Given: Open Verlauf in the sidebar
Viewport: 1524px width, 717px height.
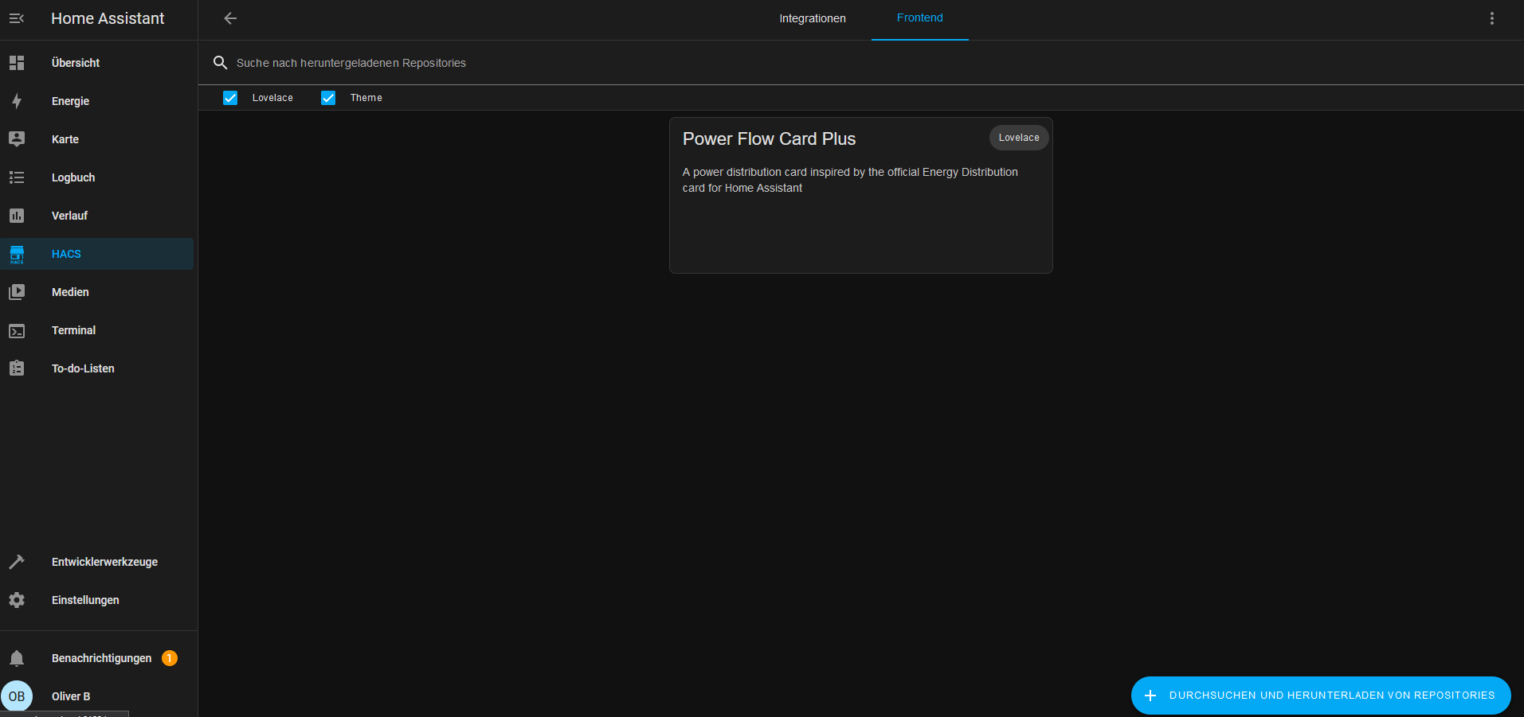Looking at the screenshot, I should pyautogui.click(x=97, y=216).
